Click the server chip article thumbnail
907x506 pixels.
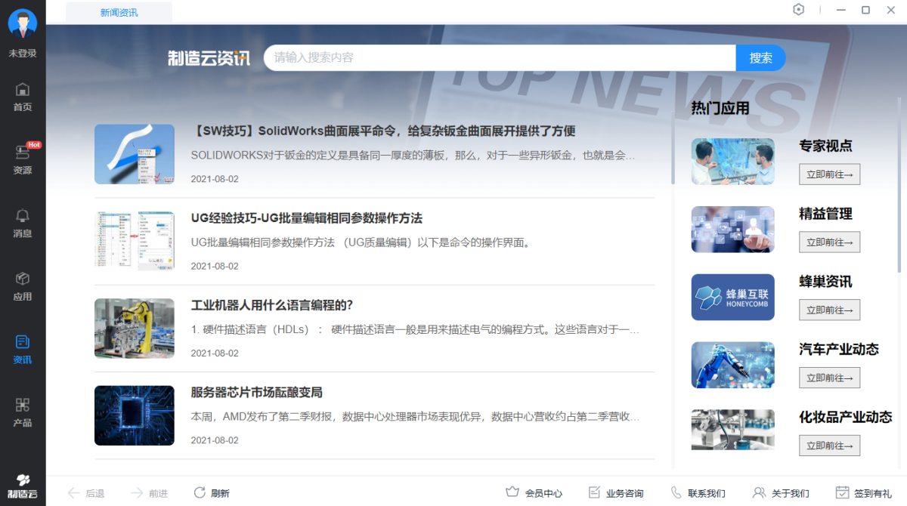135,415
